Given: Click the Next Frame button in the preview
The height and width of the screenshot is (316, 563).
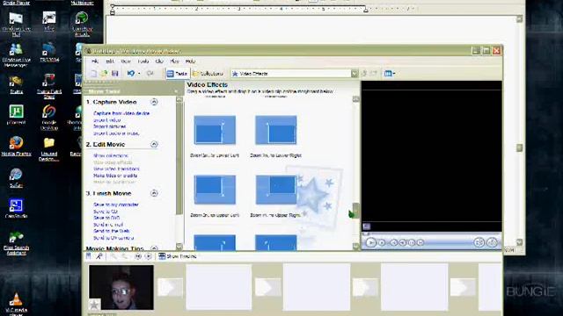Looking at the screenshot, I should click(x=412, y=243).
